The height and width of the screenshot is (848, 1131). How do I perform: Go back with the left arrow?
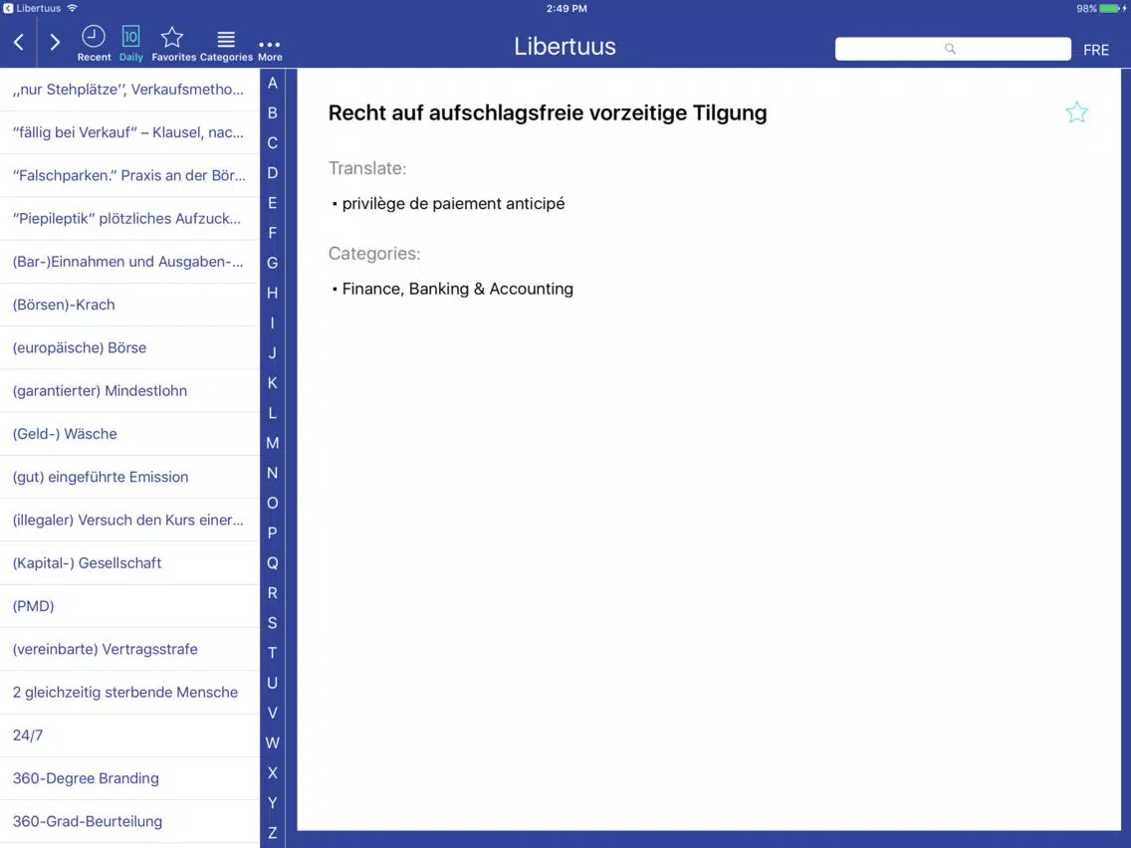[x=19, y=42]
